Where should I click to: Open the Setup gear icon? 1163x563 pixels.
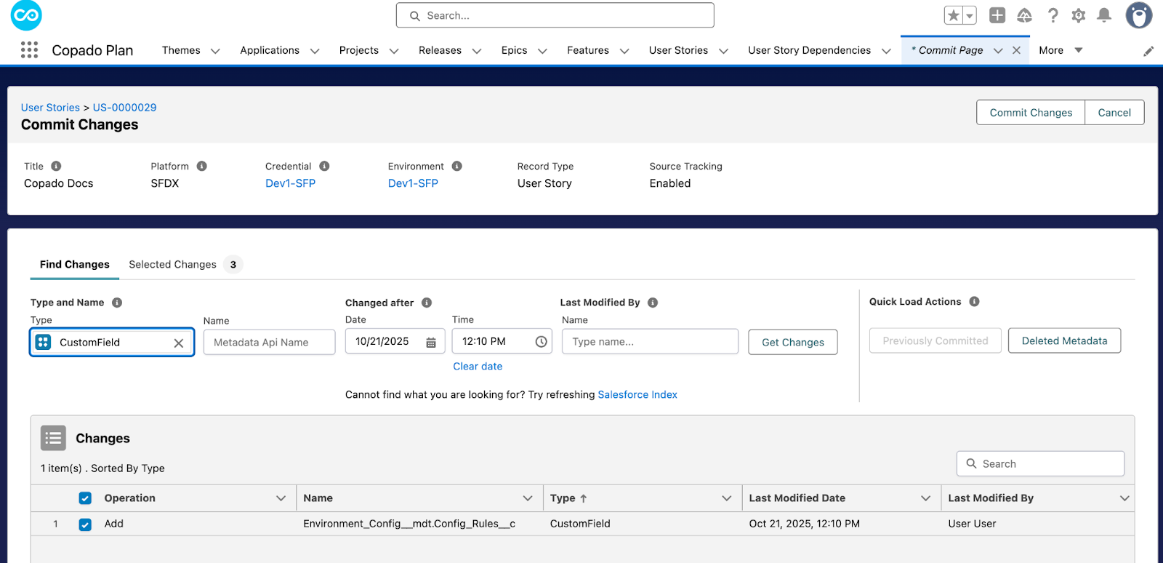pyautogui.click(x=1078, y=15)
